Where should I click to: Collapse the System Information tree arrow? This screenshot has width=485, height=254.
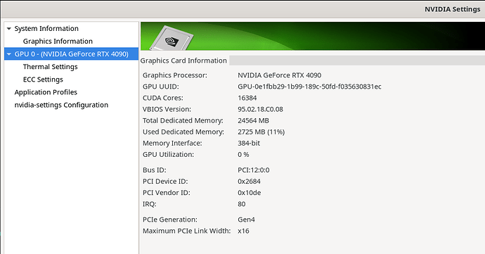pyautogui.click(x=9, y=29)
